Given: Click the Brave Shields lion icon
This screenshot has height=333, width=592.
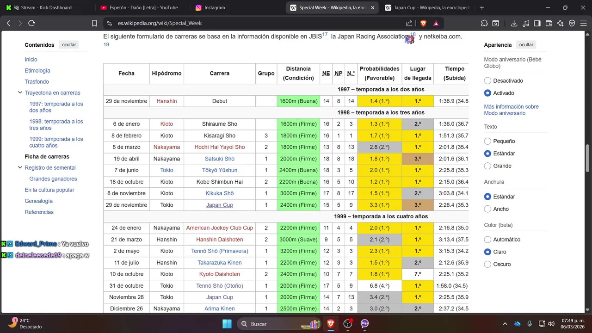Looking at the screenshot, I should click(x=423, y=23).
